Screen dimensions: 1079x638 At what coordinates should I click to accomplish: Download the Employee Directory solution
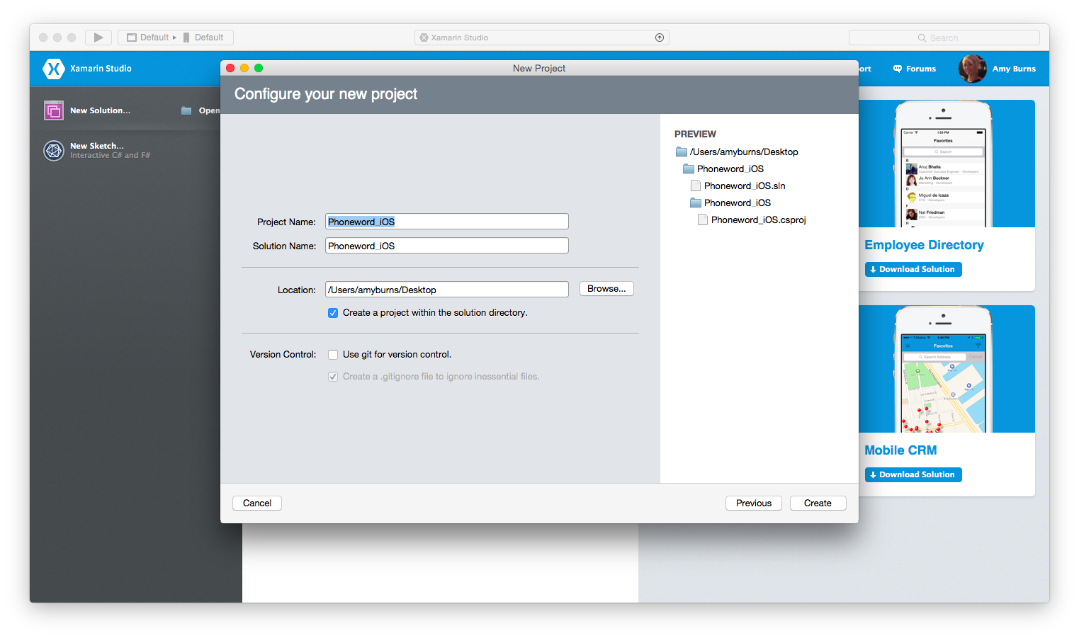[x=913, y=270]
